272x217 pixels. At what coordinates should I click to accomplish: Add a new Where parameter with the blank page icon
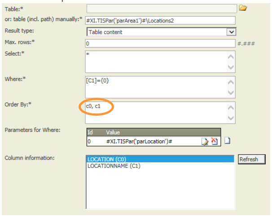(227, 140)
